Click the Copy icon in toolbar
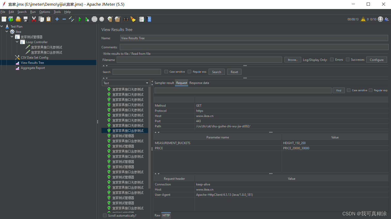Screen dimensions: 391x219 pyautogui.click(x=41, y=19)
